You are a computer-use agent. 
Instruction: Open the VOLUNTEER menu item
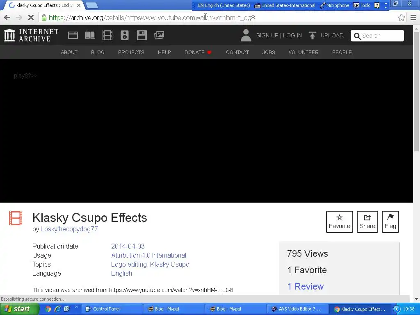click(304, 52)
